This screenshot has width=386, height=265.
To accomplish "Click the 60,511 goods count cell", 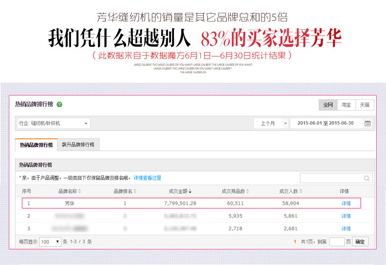I will pos(236,204).
